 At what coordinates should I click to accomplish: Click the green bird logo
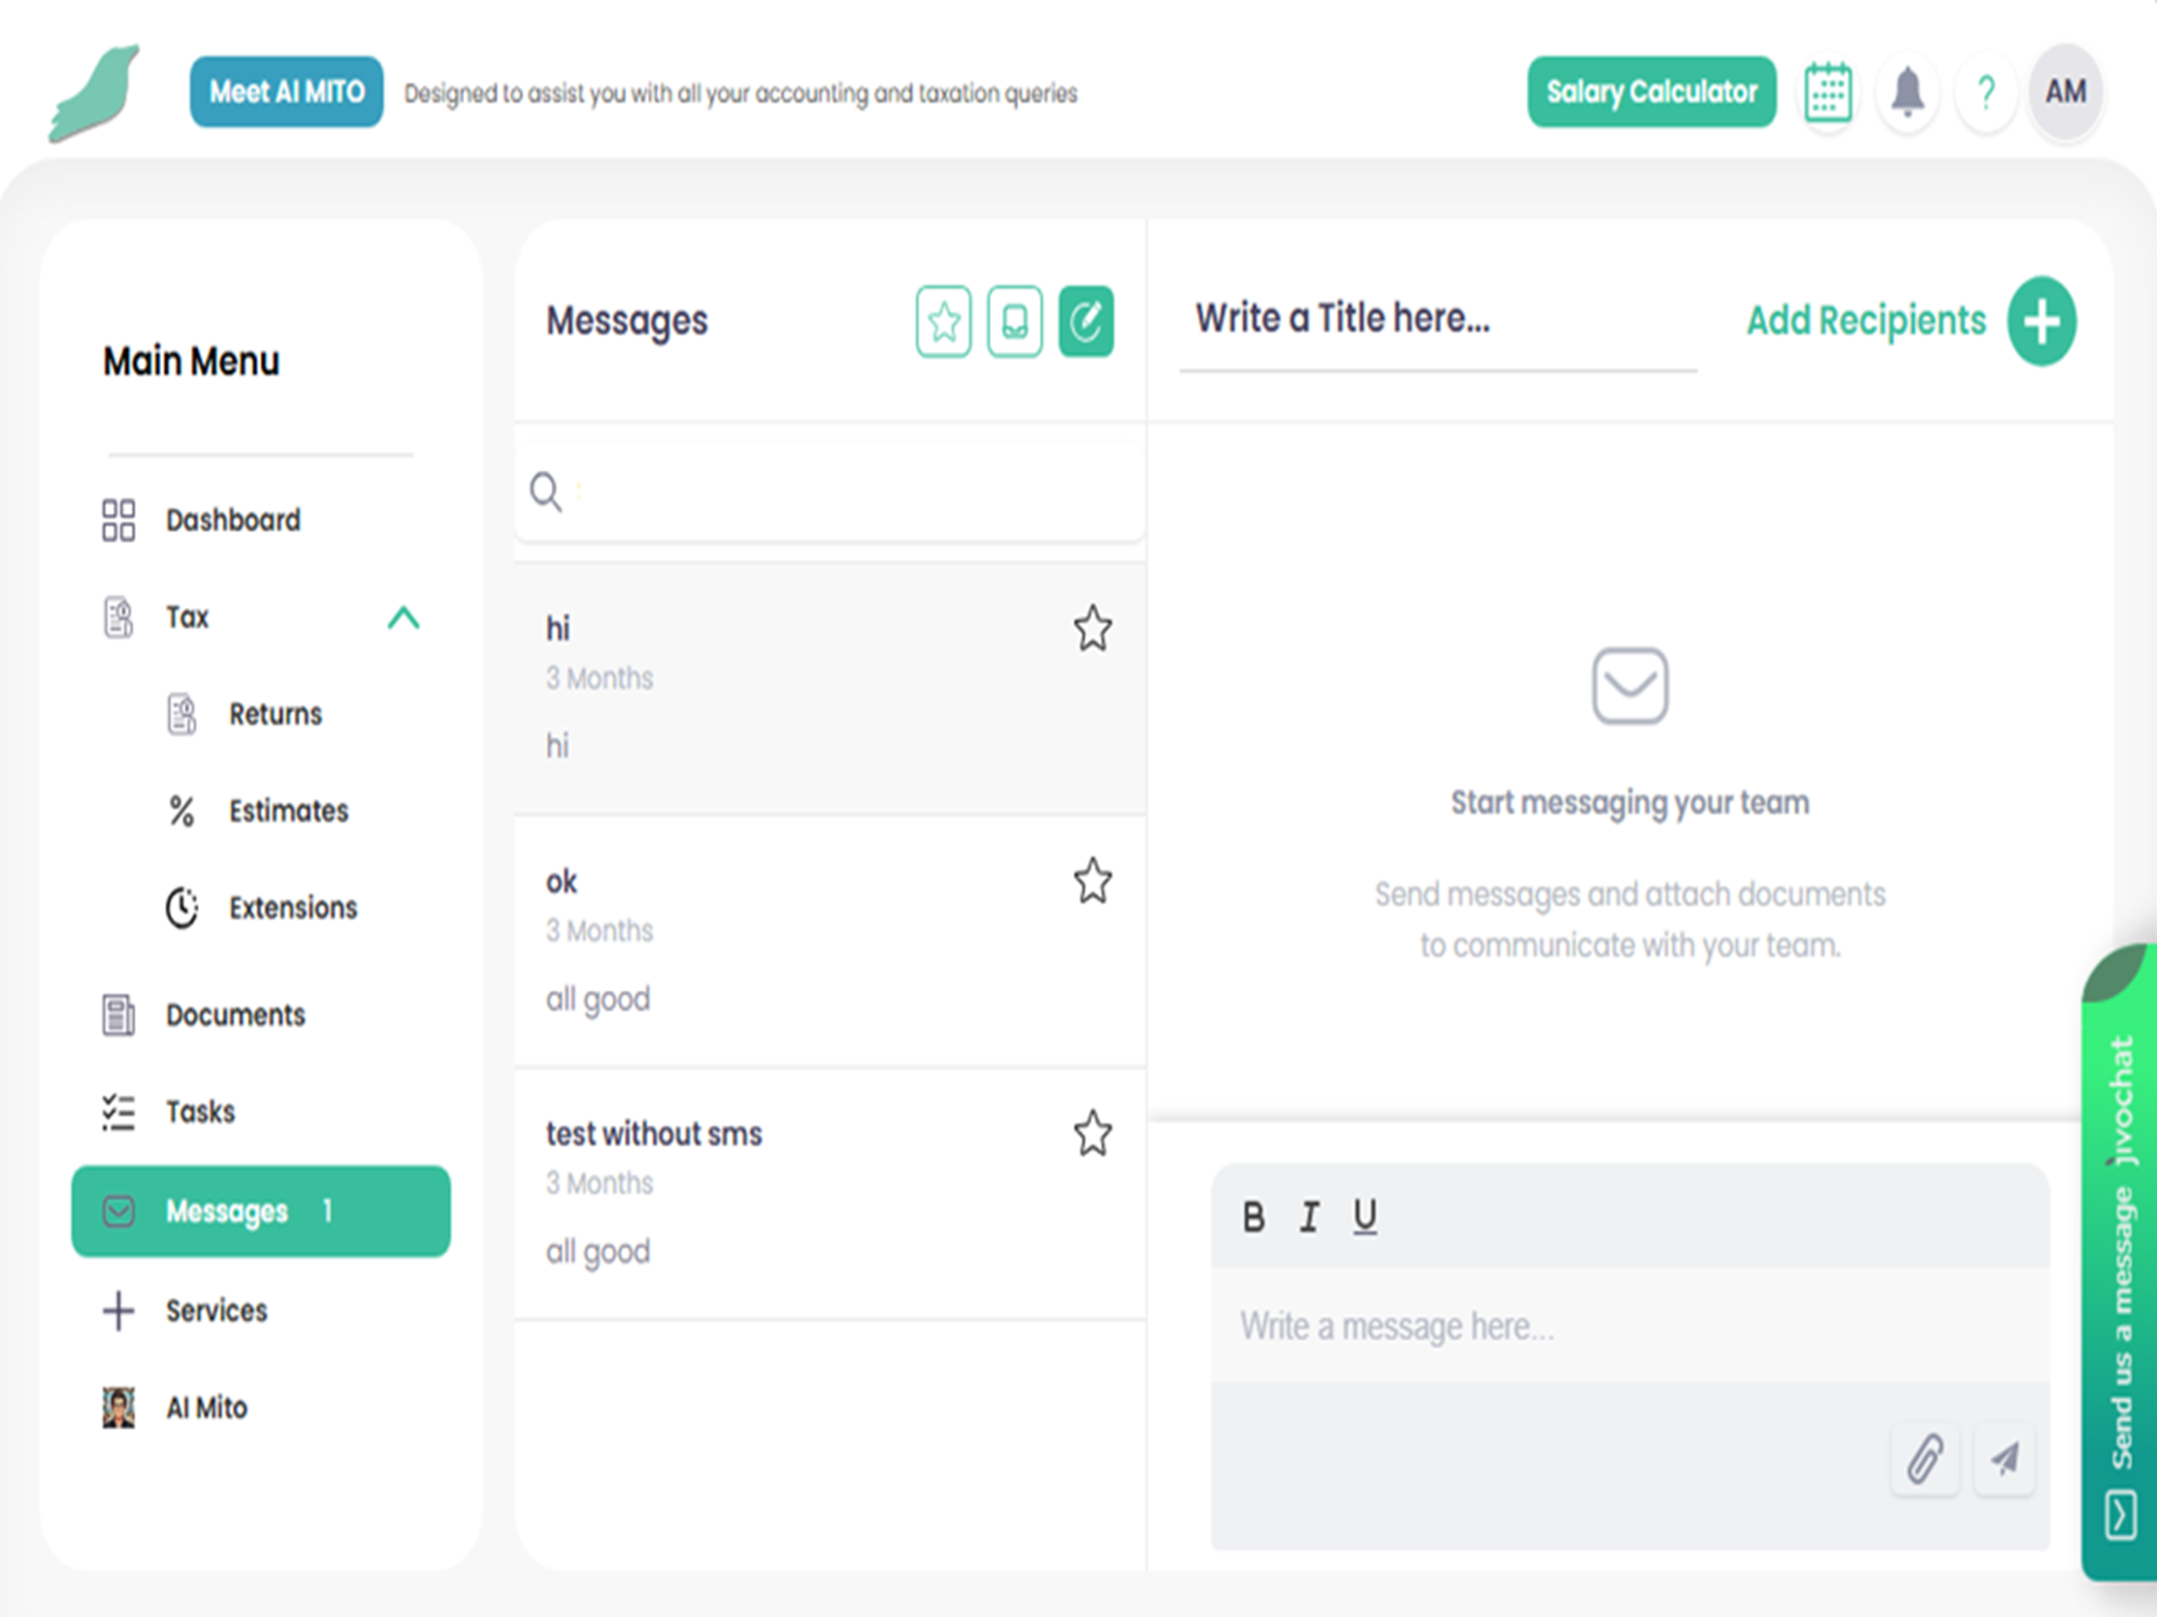pyautogui.click(x=94, y=94)
